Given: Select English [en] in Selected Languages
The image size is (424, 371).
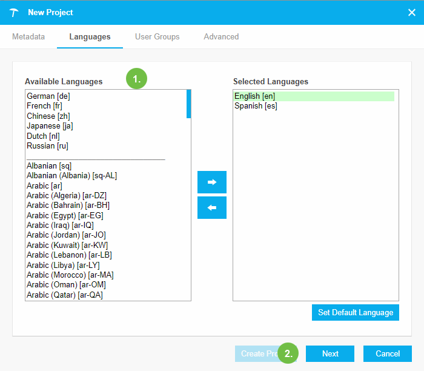Looking at the screenshot, I should (254, 96).
